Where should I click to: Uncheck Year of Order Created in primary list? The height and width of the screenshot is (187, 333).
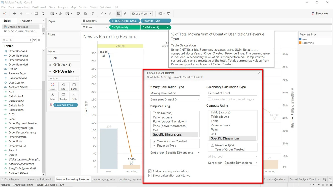pyautogui.click(x=155, y=141)
